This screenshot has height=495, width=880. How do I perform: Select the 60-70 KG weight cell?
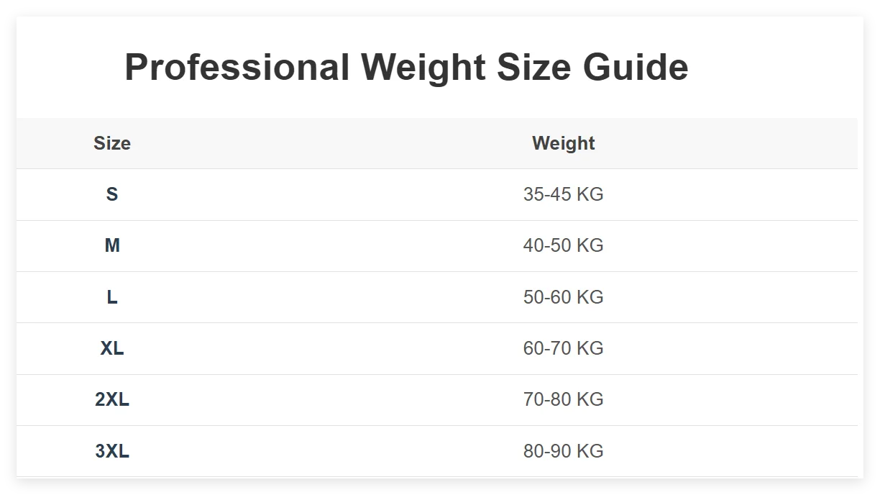564,348
